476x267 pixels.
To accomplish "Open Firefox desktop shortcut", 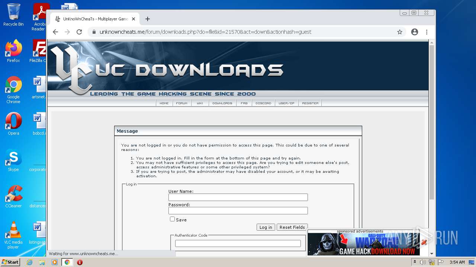I will (13, 51).
